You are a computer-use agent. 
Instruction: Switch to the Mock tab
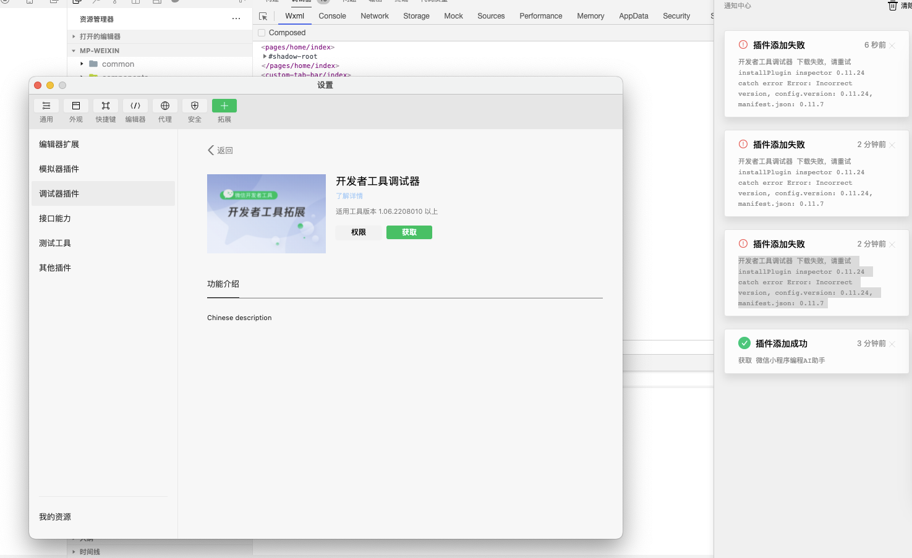tap(453, 16)
